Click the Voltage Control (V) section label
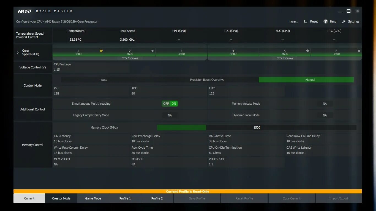 click(x=32, y=67)
